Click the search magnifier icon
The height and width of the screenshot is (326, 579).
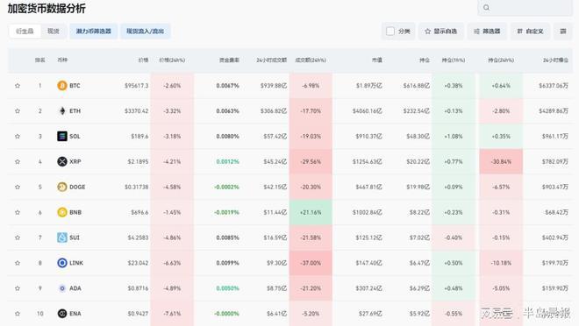pyautogui.click(x=486, y=7)
